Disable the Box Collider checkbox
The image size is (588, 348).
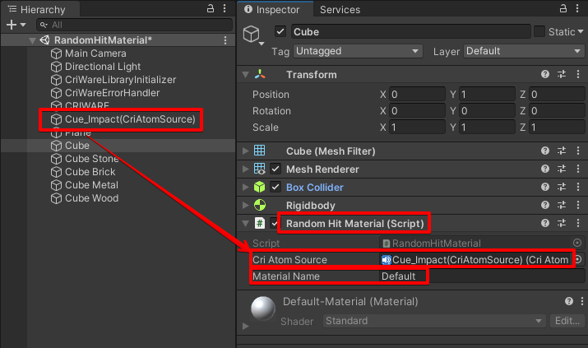click(275, 187)
